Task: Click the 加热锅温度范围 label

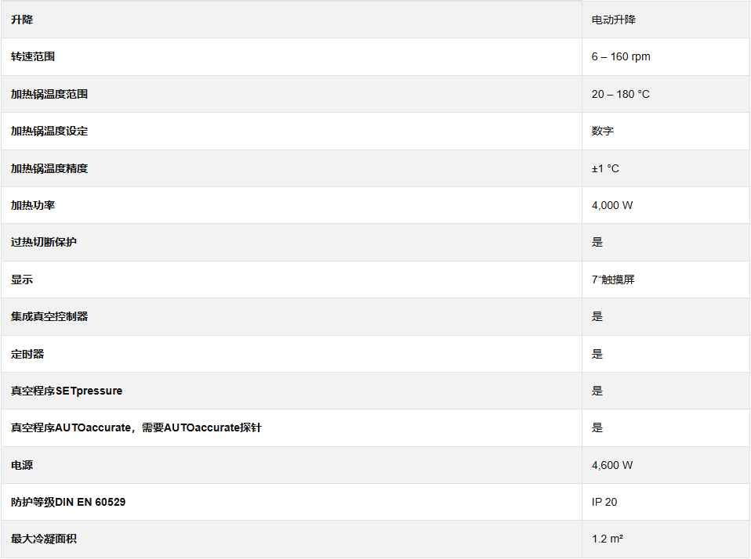Action: tap(49, 94)
